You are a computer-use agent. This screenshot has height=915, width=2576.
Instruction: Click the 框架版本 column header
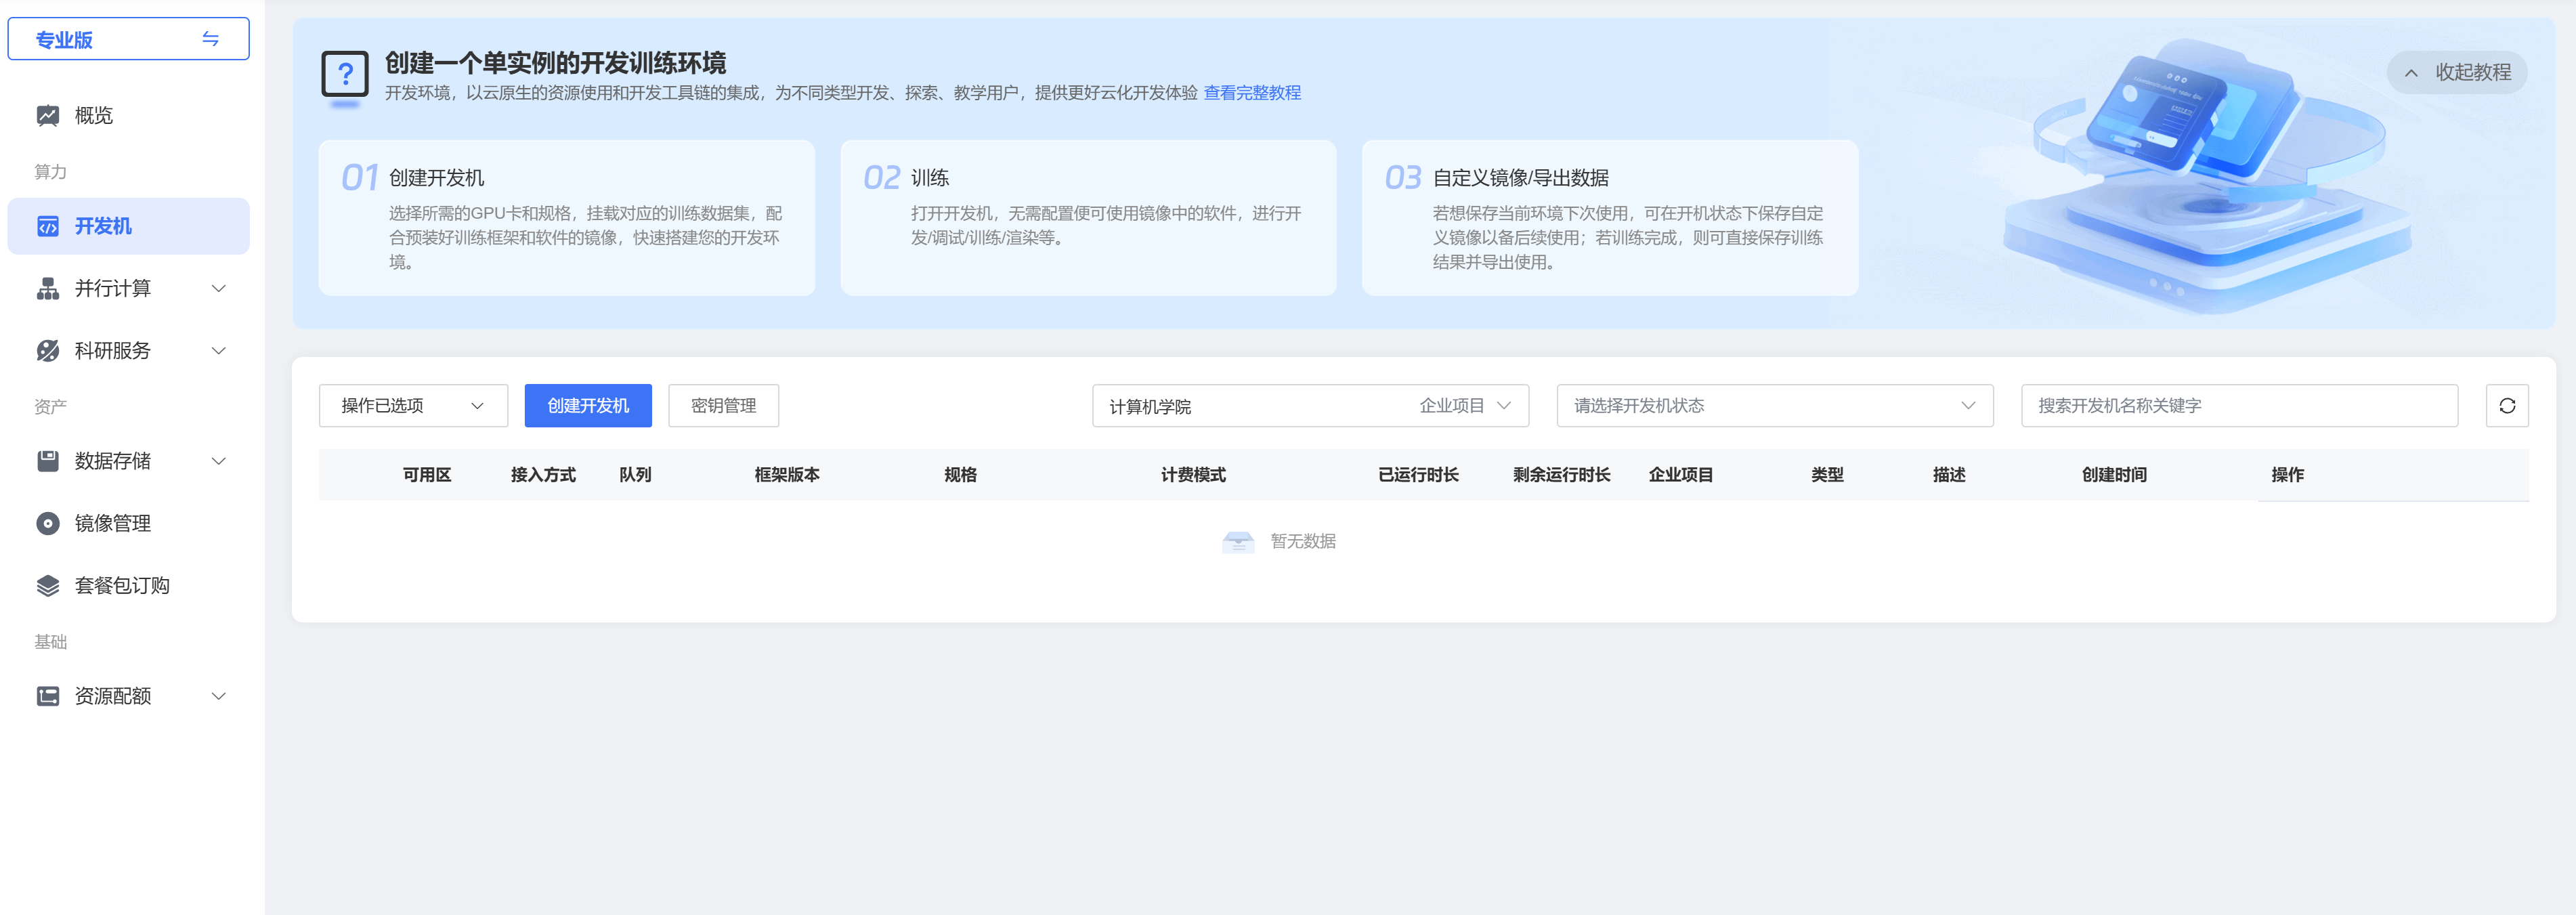point(787,475)
